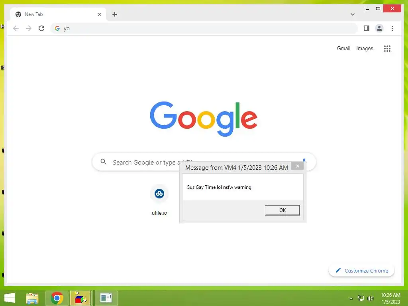Click the network tray icon
Screen dimensions: 408x306
[361, 298]
